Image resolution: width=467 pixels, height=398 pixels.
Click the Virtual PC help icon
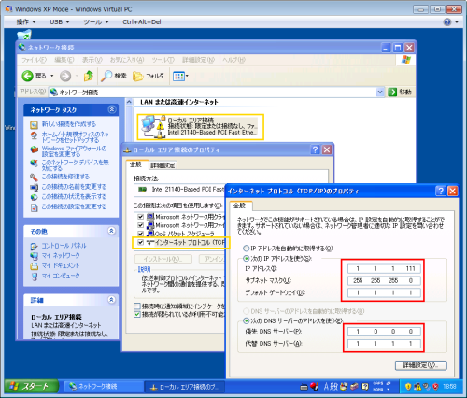point(447,22)
